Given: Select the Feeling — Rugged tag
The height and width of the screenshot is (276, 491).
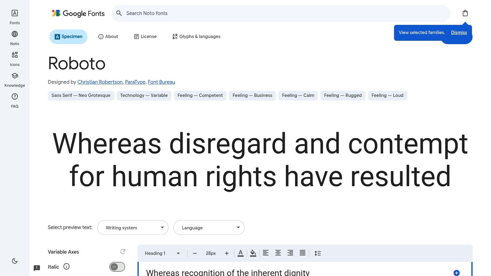Looking at the screenshot, I should [x=343, y=95].
